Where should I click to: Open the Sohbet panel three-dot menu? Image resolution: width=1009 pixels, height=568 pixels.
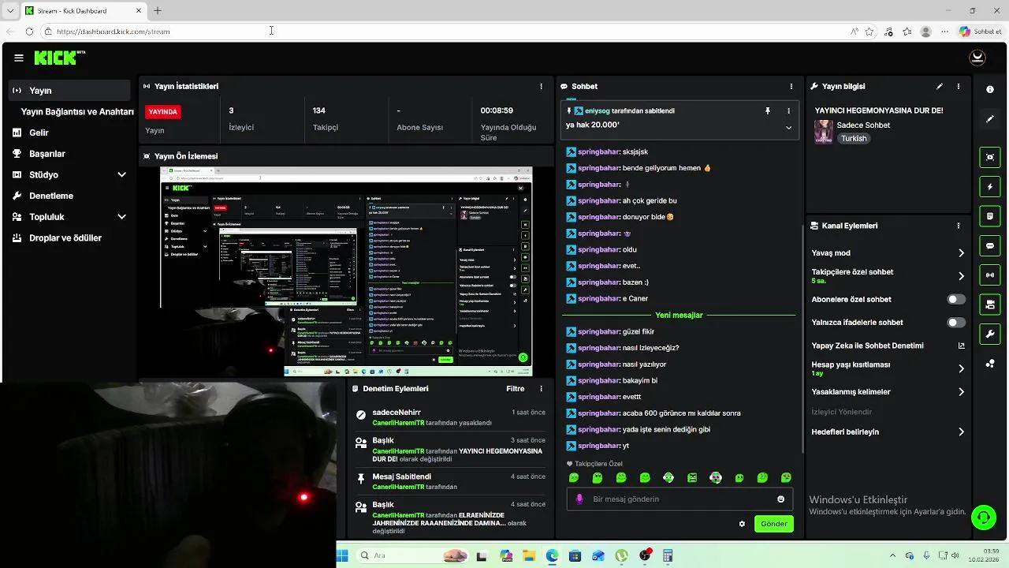pyautogui.click(x=791, y=87)
